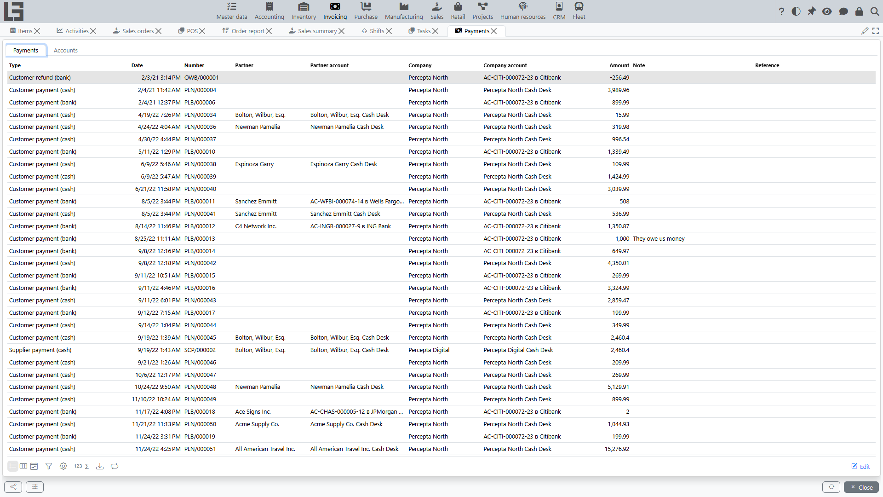Click amount 15,276.92
This screenshot has width=883, height=497.
coord(617,449)
